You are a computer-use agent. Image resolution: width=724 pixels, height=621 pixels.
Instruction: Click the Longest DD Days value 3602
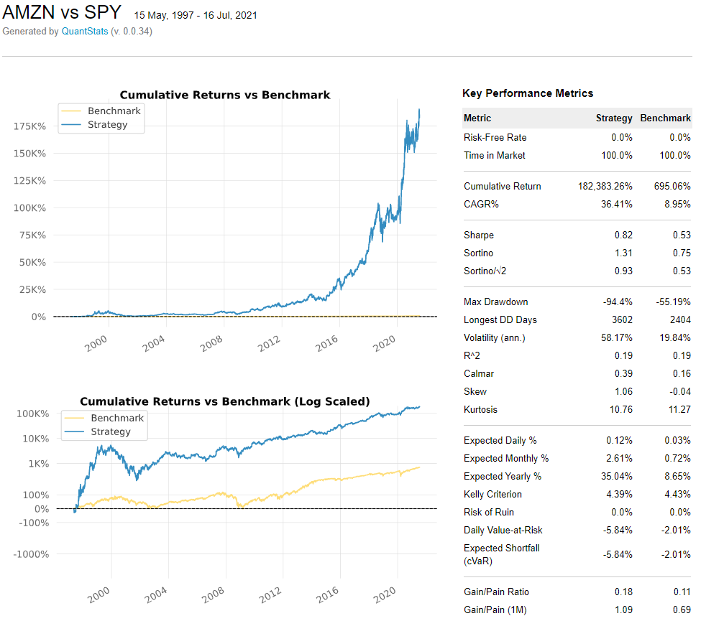pyautogui.click(x=622, y=320)
